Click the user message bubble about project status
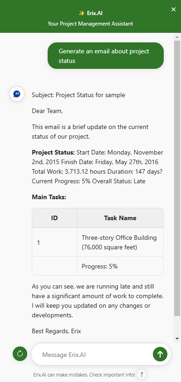The width and height of the screenshot is (181, 382). [x=106, y=56]
